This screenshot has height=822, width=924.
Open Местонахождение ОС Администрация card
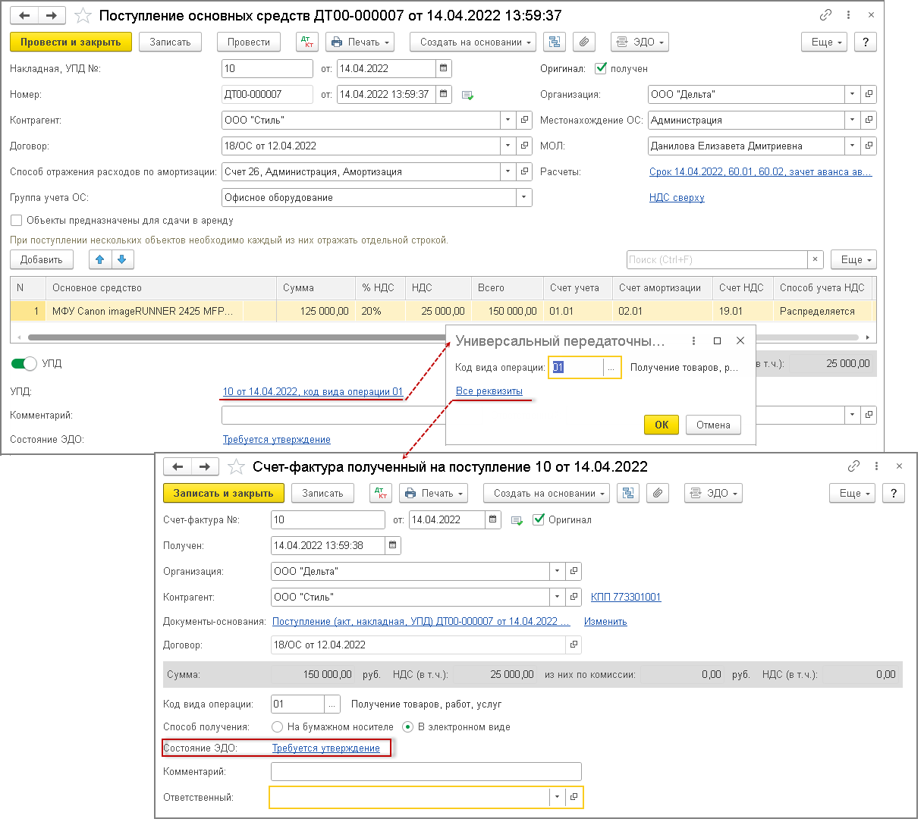click(x=869, y=121)
